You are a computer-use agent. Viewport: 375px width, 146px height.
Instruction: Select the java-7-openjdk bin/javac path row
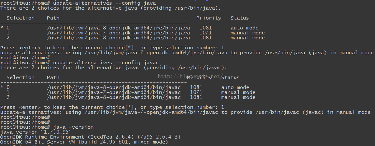click(114, 92)
